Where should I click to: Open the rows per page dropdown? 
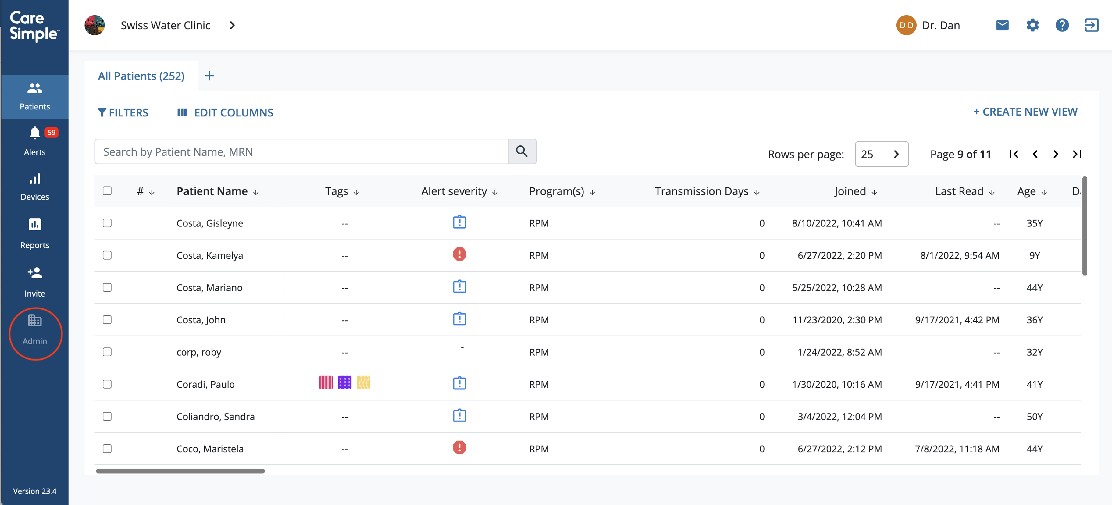(x=881, y=154)
